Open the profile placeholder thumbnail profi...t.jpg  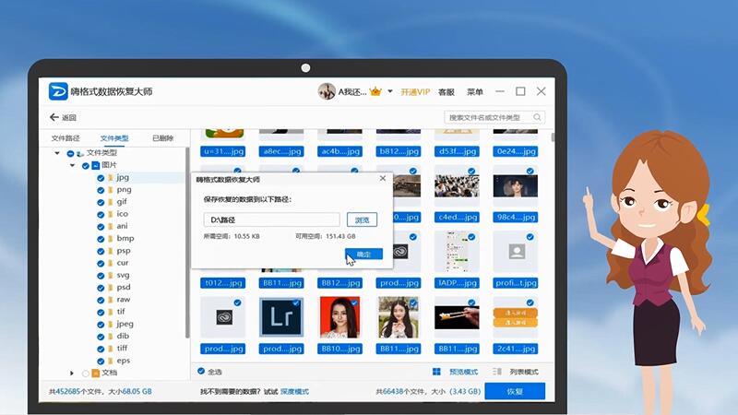point(516,252)
